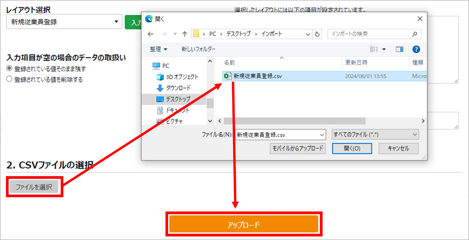Image resolution: width=469 pixels, height=240 pixels.
Task: Open 3D Objects folder in sidebar
Action: click(182, 77)
